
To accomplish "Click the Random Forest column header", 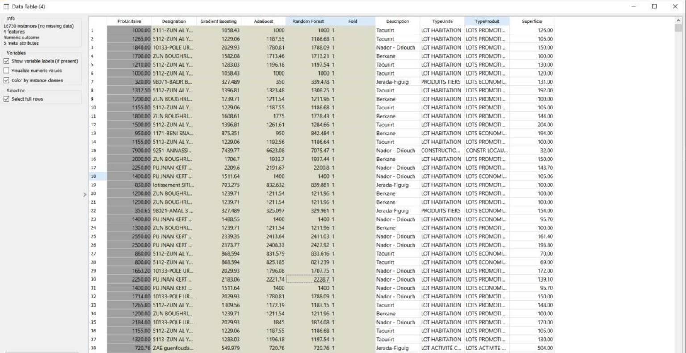I will (x=308, y=21).
